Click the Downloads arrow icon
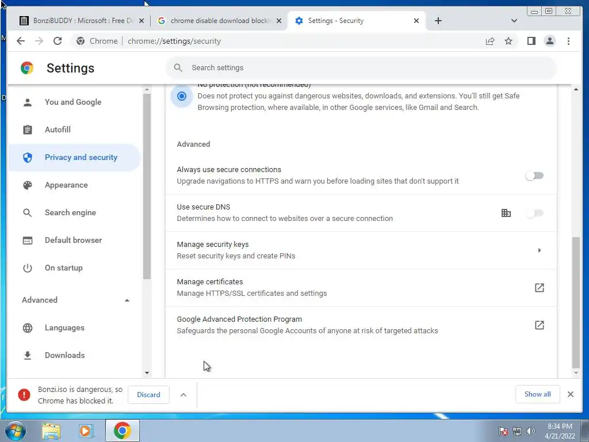Image resolution: width=589 pixels, height=442 pixels. (28, 355)
